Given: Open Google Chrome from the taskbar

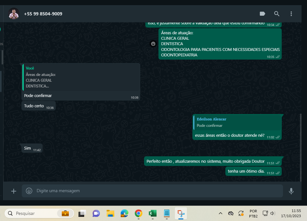Looking at the screenshot, I should pos(138,213).
